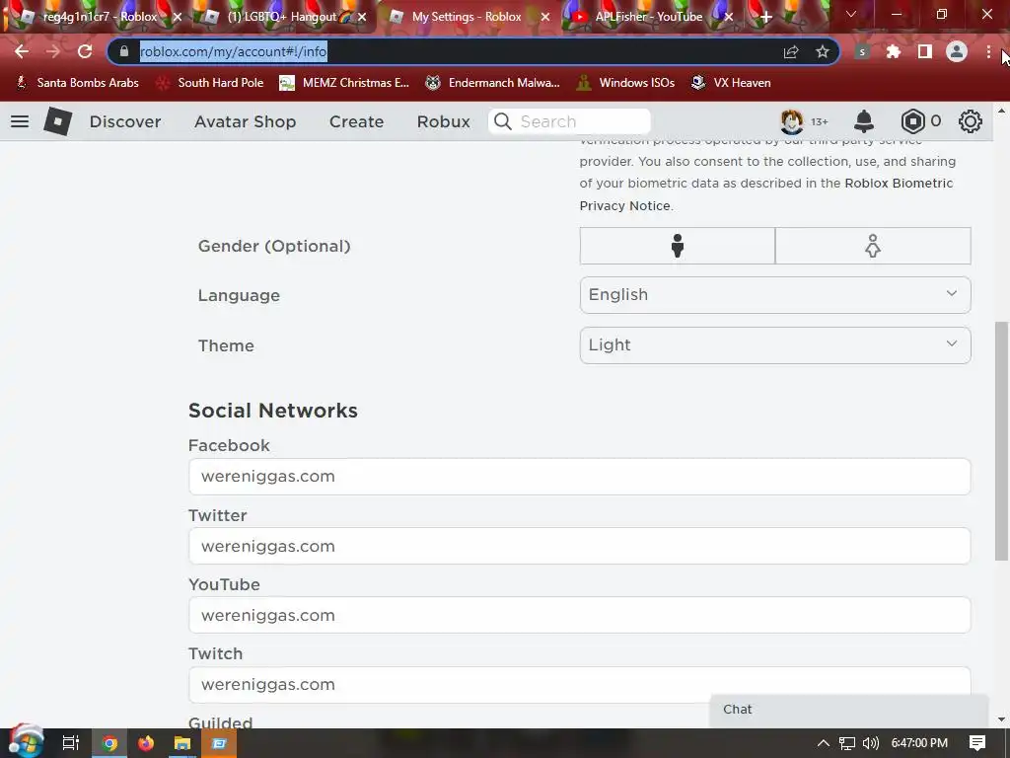This screenshot has width=1010, height=758.
Task: Open Roblox Biometric Privacy Notice link
Action: coord(766,194)
